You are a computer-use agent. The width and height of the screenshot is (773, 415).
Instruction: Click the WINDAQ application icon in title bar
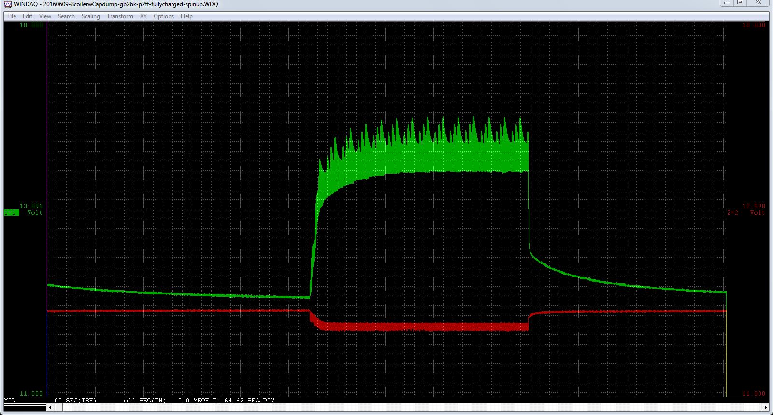pos(8,4)
